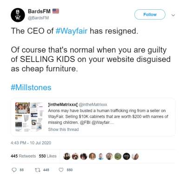Open the first liker's avatar
Viewport: 186px width, 174px height.
click(x=67, y=156)
